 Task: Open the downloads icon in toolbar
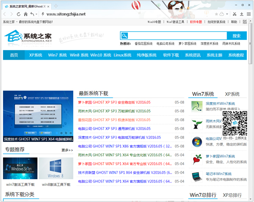click(242, 14)
